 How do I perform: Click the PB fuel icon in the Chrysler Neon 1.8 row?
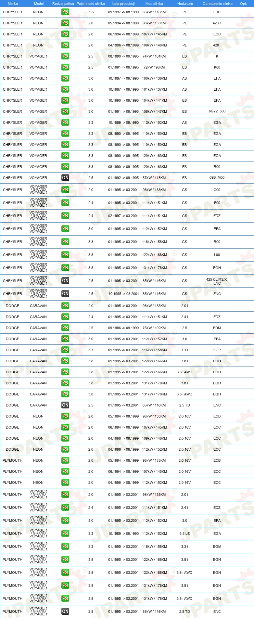(65, 12)
